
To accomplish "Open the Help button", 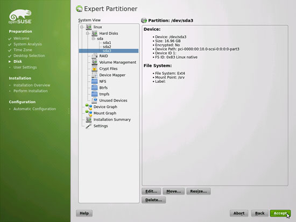I will click(84, 213).
